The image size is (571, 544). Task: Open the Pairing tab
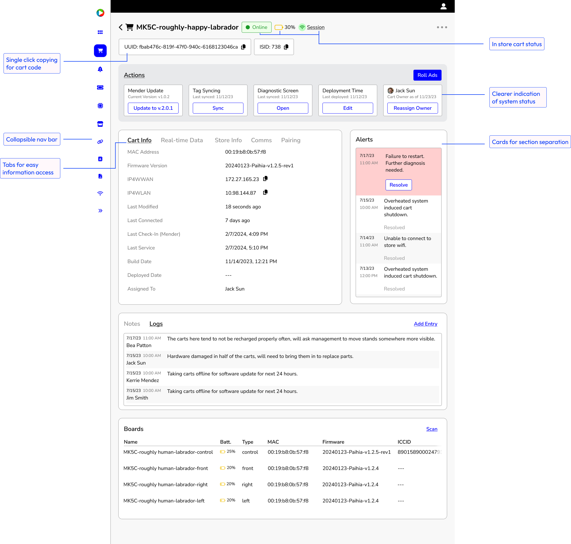pos(291,140)
